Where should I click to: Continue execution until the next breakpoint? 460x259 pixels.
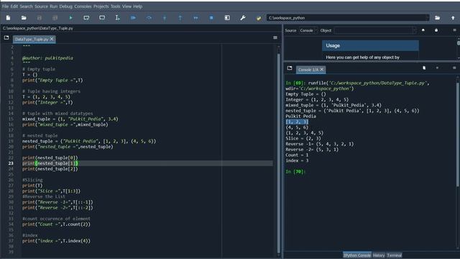click(195, 18)
